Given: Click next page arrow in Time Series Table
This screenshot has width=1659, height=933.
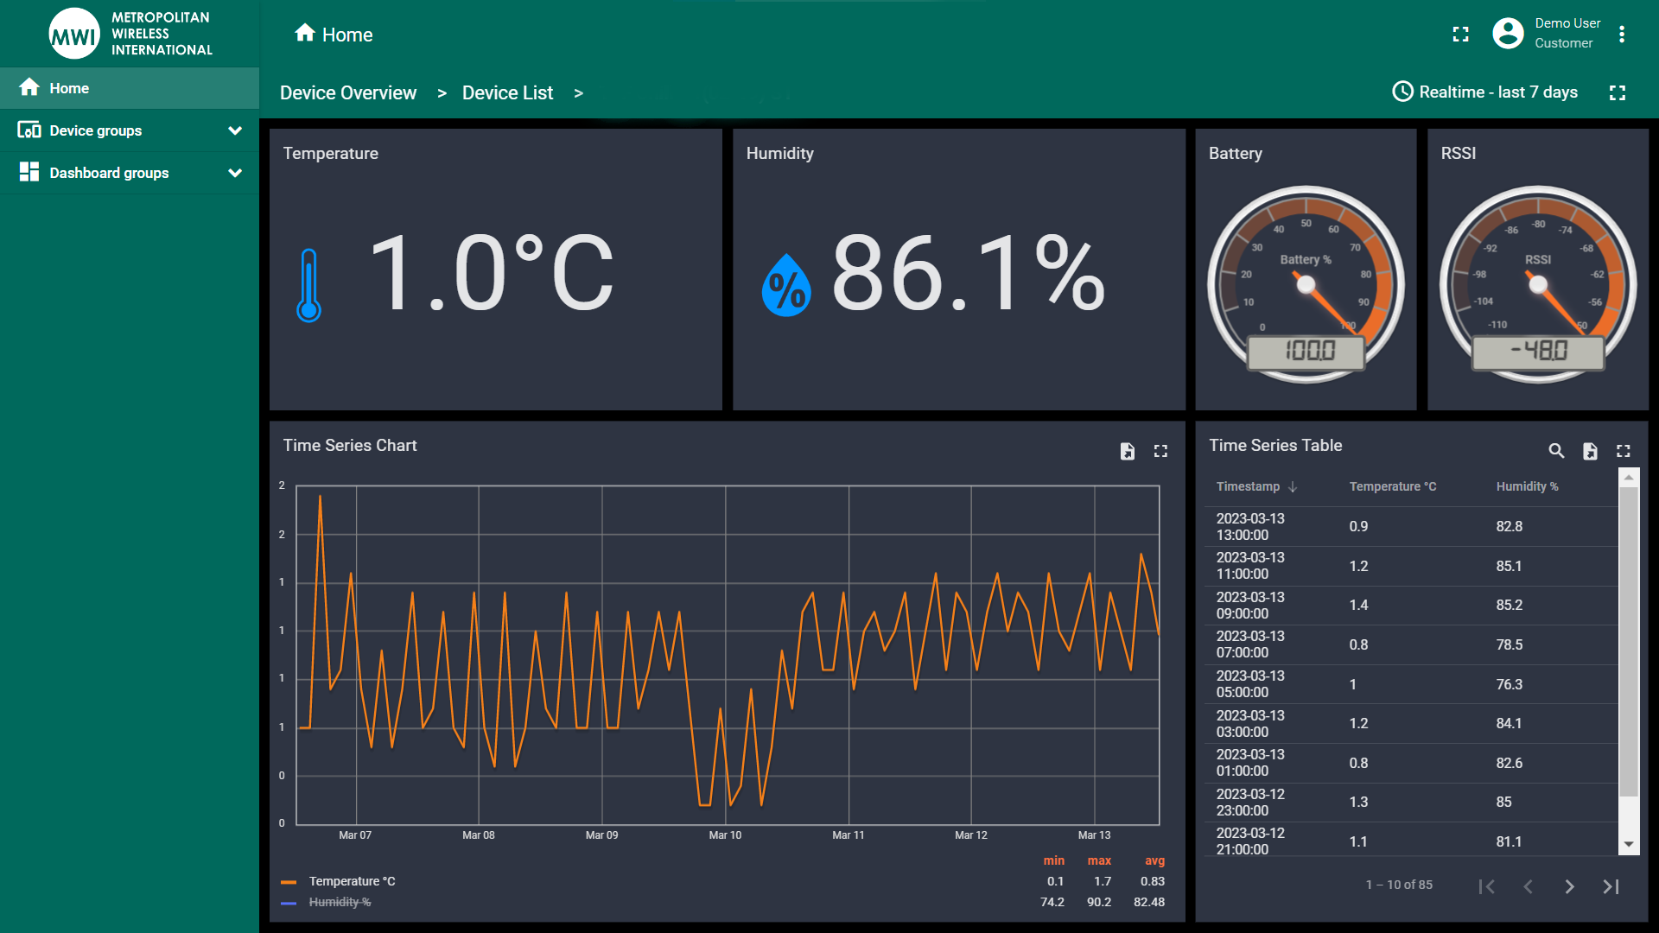Looking at the screenshot, I should tap(1570, 885).
